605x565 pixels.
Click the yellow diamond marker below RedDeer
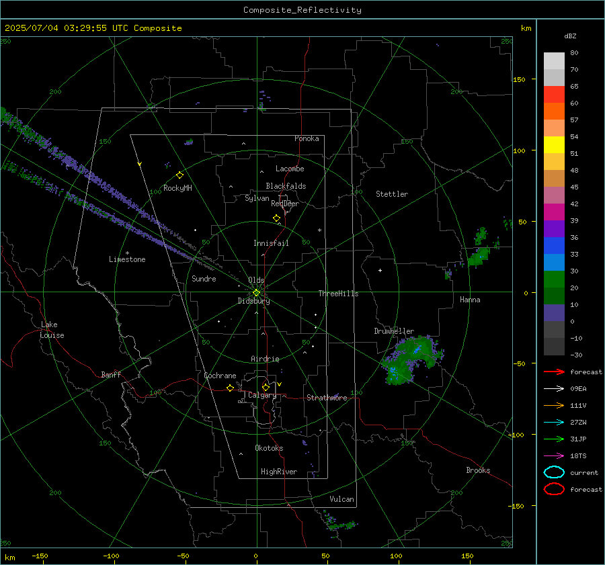click(277, 218)
